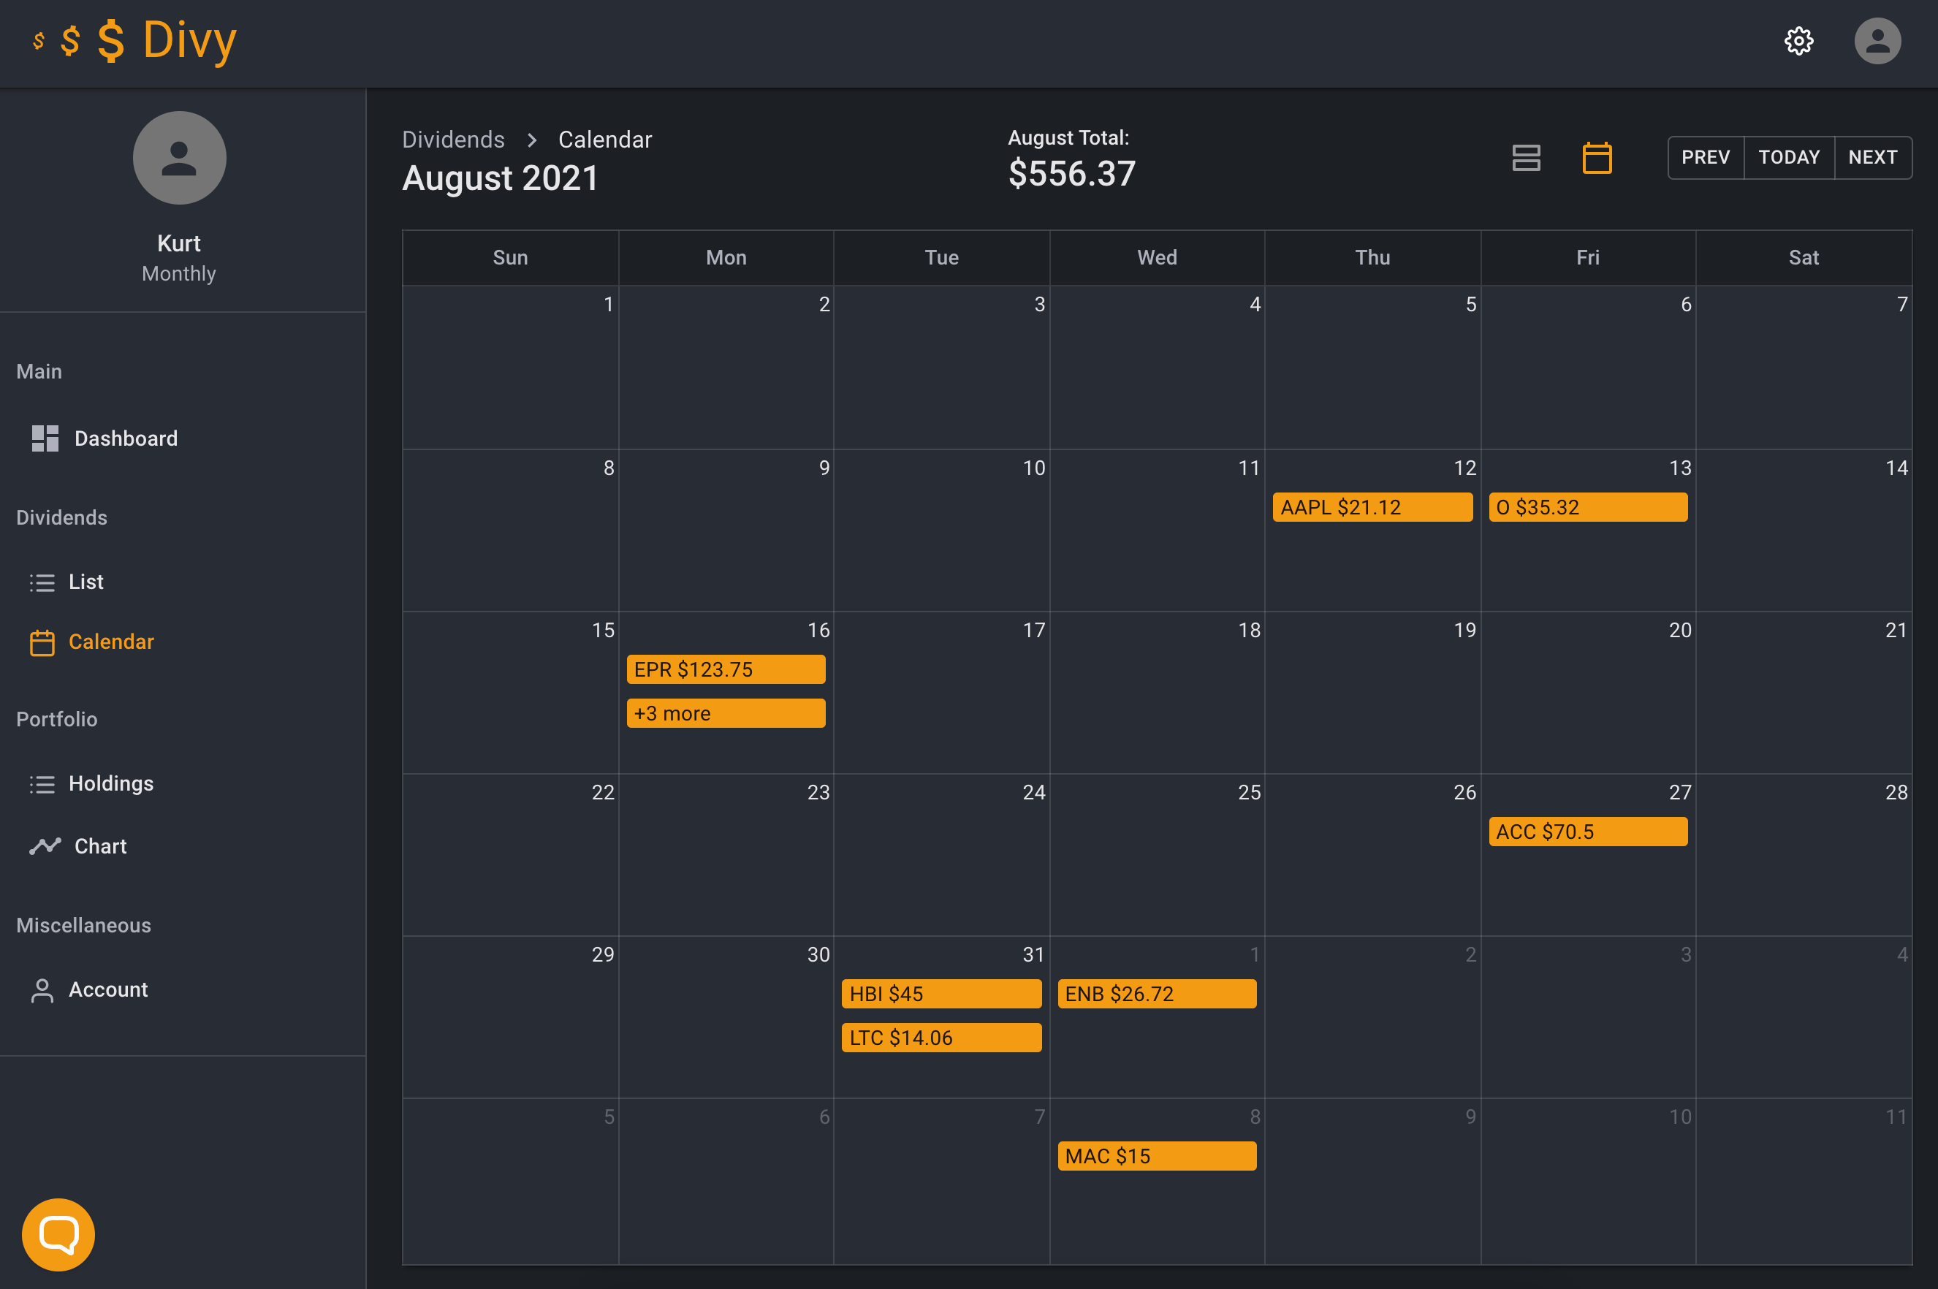Open the user profile avatar in header
Screen dimensions: 1938x1289
click(1877, 41)
